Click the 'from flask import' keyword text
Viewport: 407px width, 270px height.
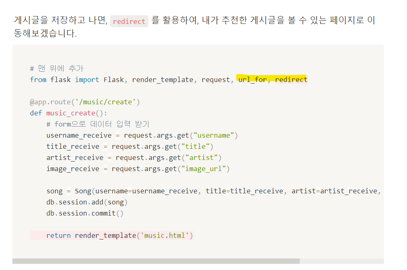(x=65, y=80)
